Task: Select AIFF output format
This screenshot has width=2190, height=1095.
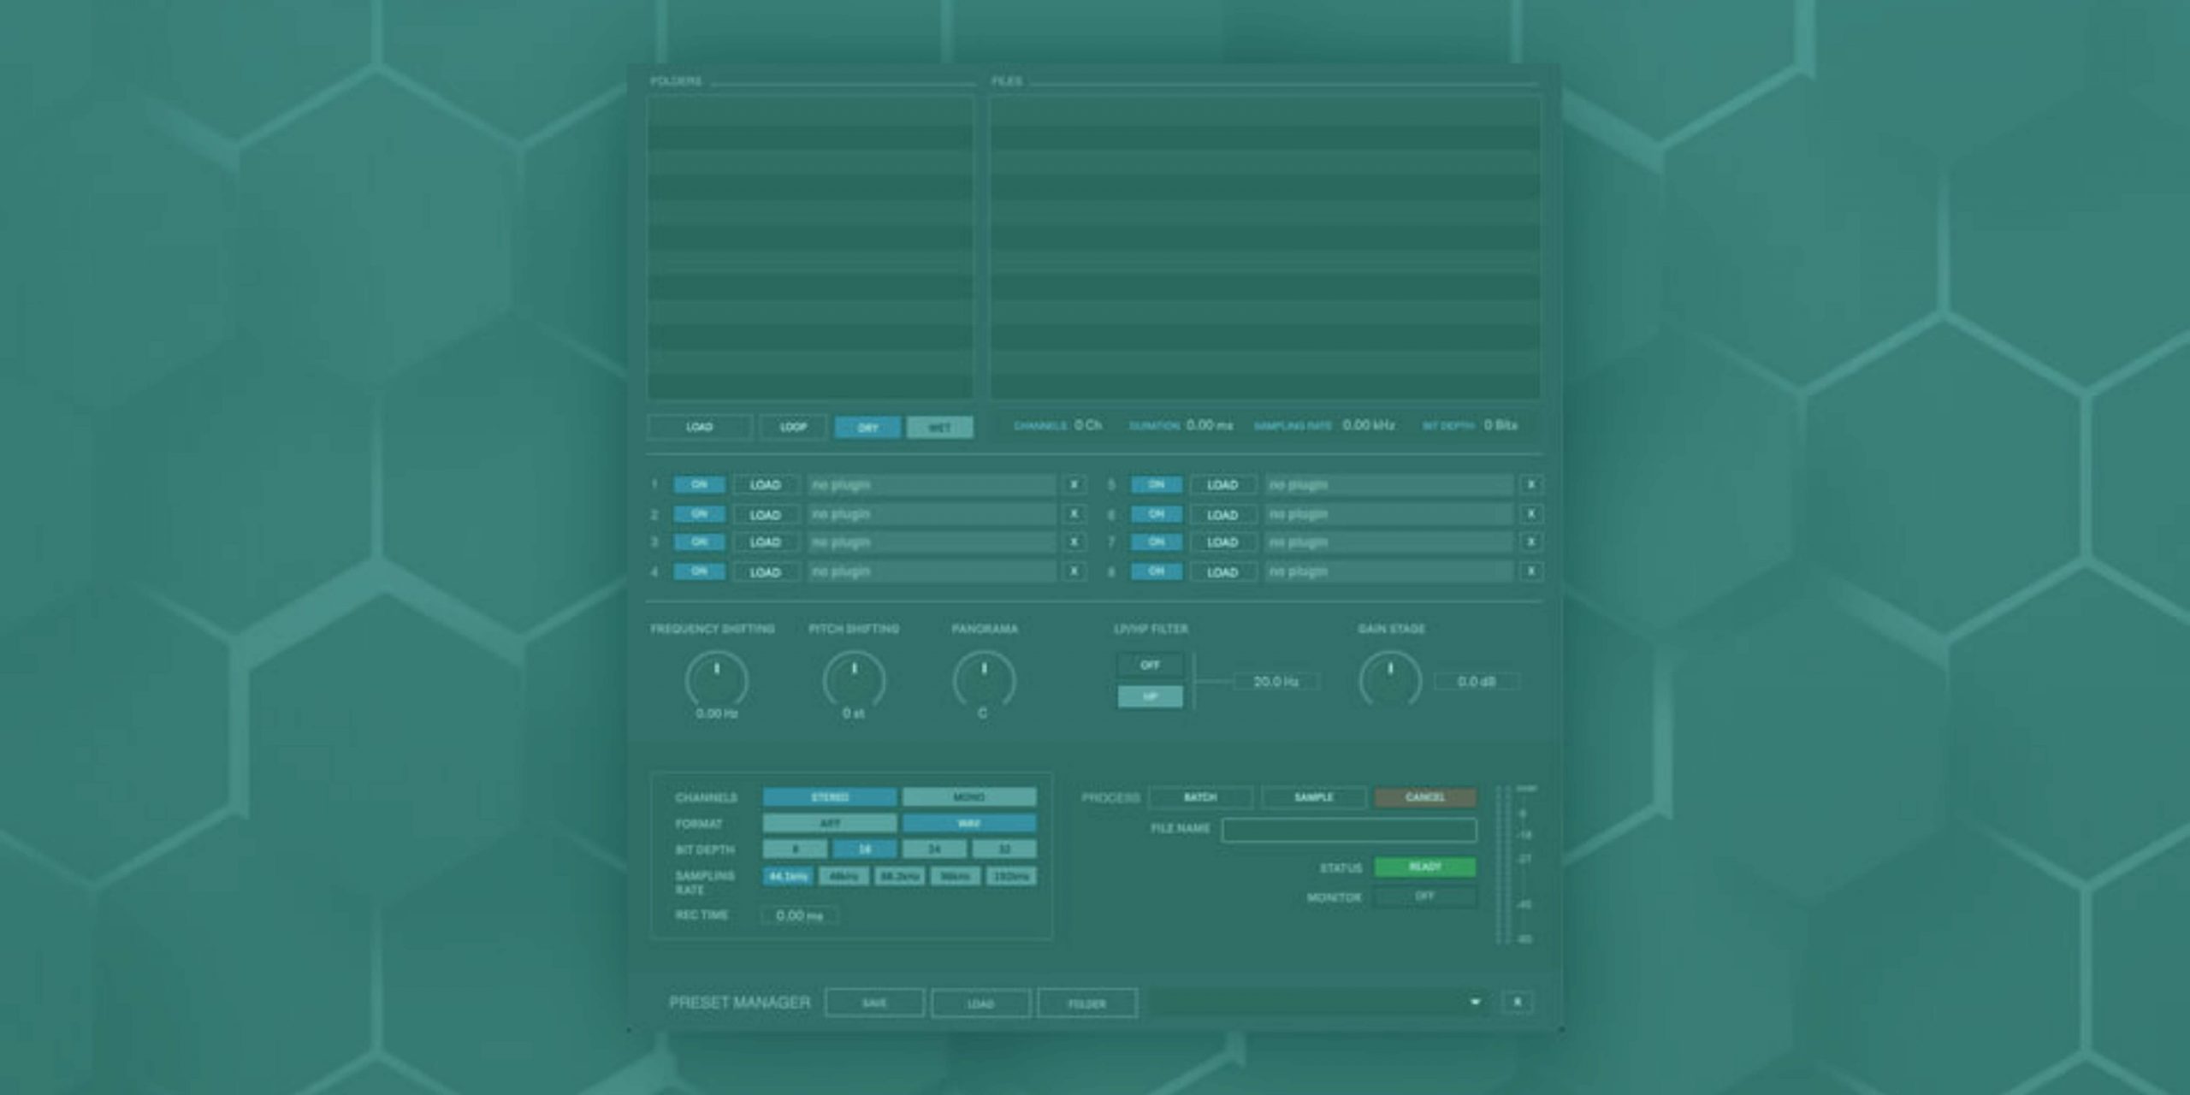Action: coord(830,823)
